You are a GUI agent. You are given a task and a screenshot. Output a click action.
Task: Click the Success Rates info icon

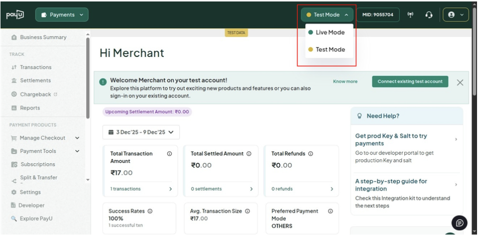(150, 211)
